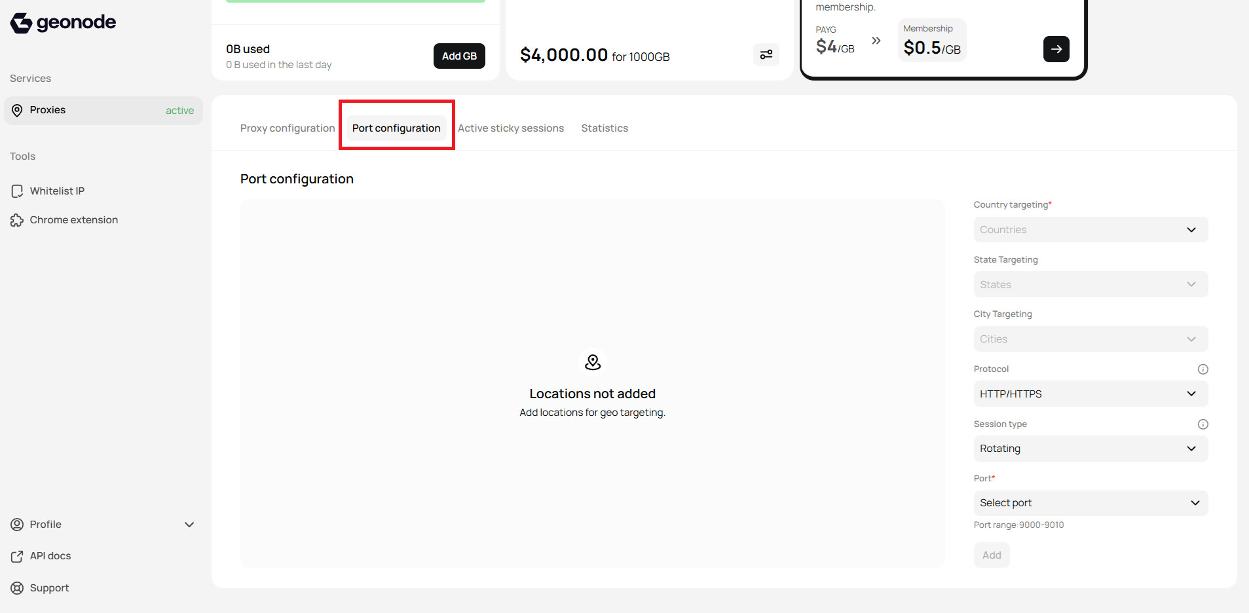Open Proxies in the sidebar
The width and height of the screenshot is (1249, 613).
coord(103,111)
